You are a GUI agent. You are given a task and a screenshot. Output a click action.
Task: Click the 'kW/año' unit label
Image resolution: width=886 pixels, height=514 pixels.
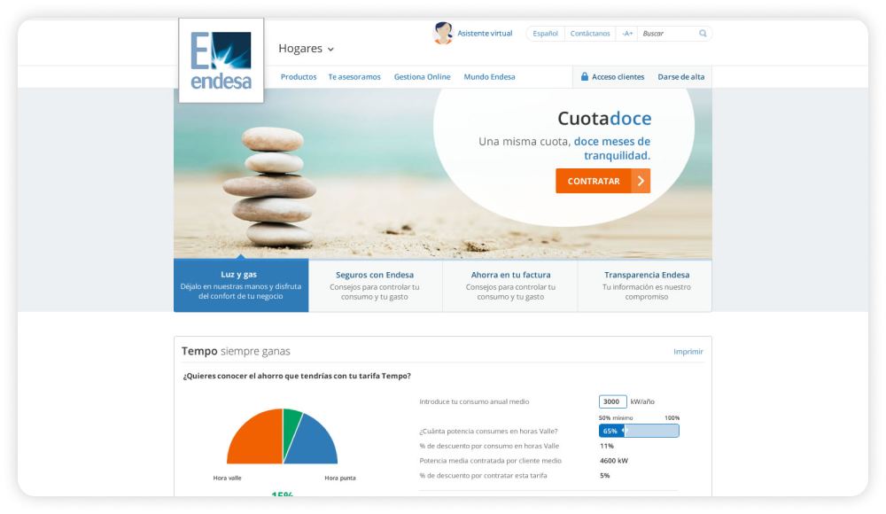coord(642,401)
